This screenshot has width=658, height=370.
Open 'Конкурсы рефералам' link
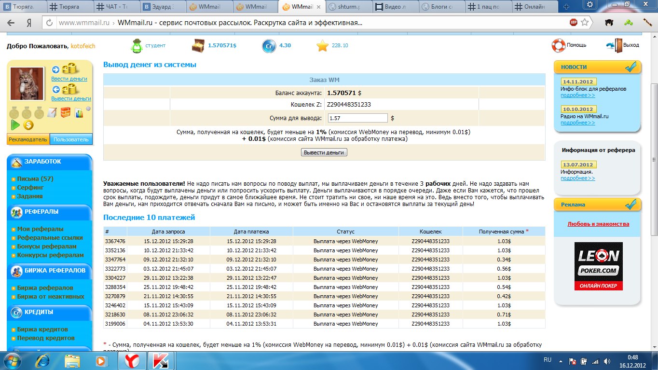click(x=51, y=255)
